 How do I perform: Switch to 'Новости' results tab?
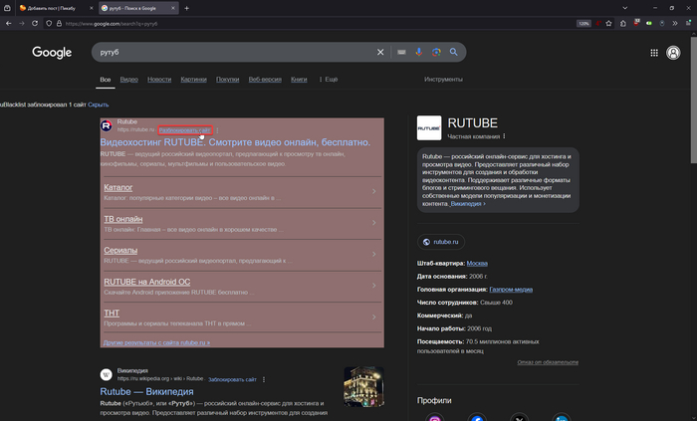[x=159, y=80]
